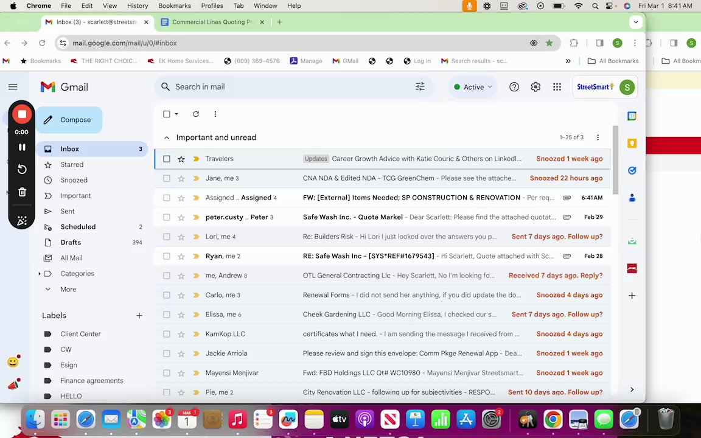
Task: Reload the page in Chrome
Action: 42,43
